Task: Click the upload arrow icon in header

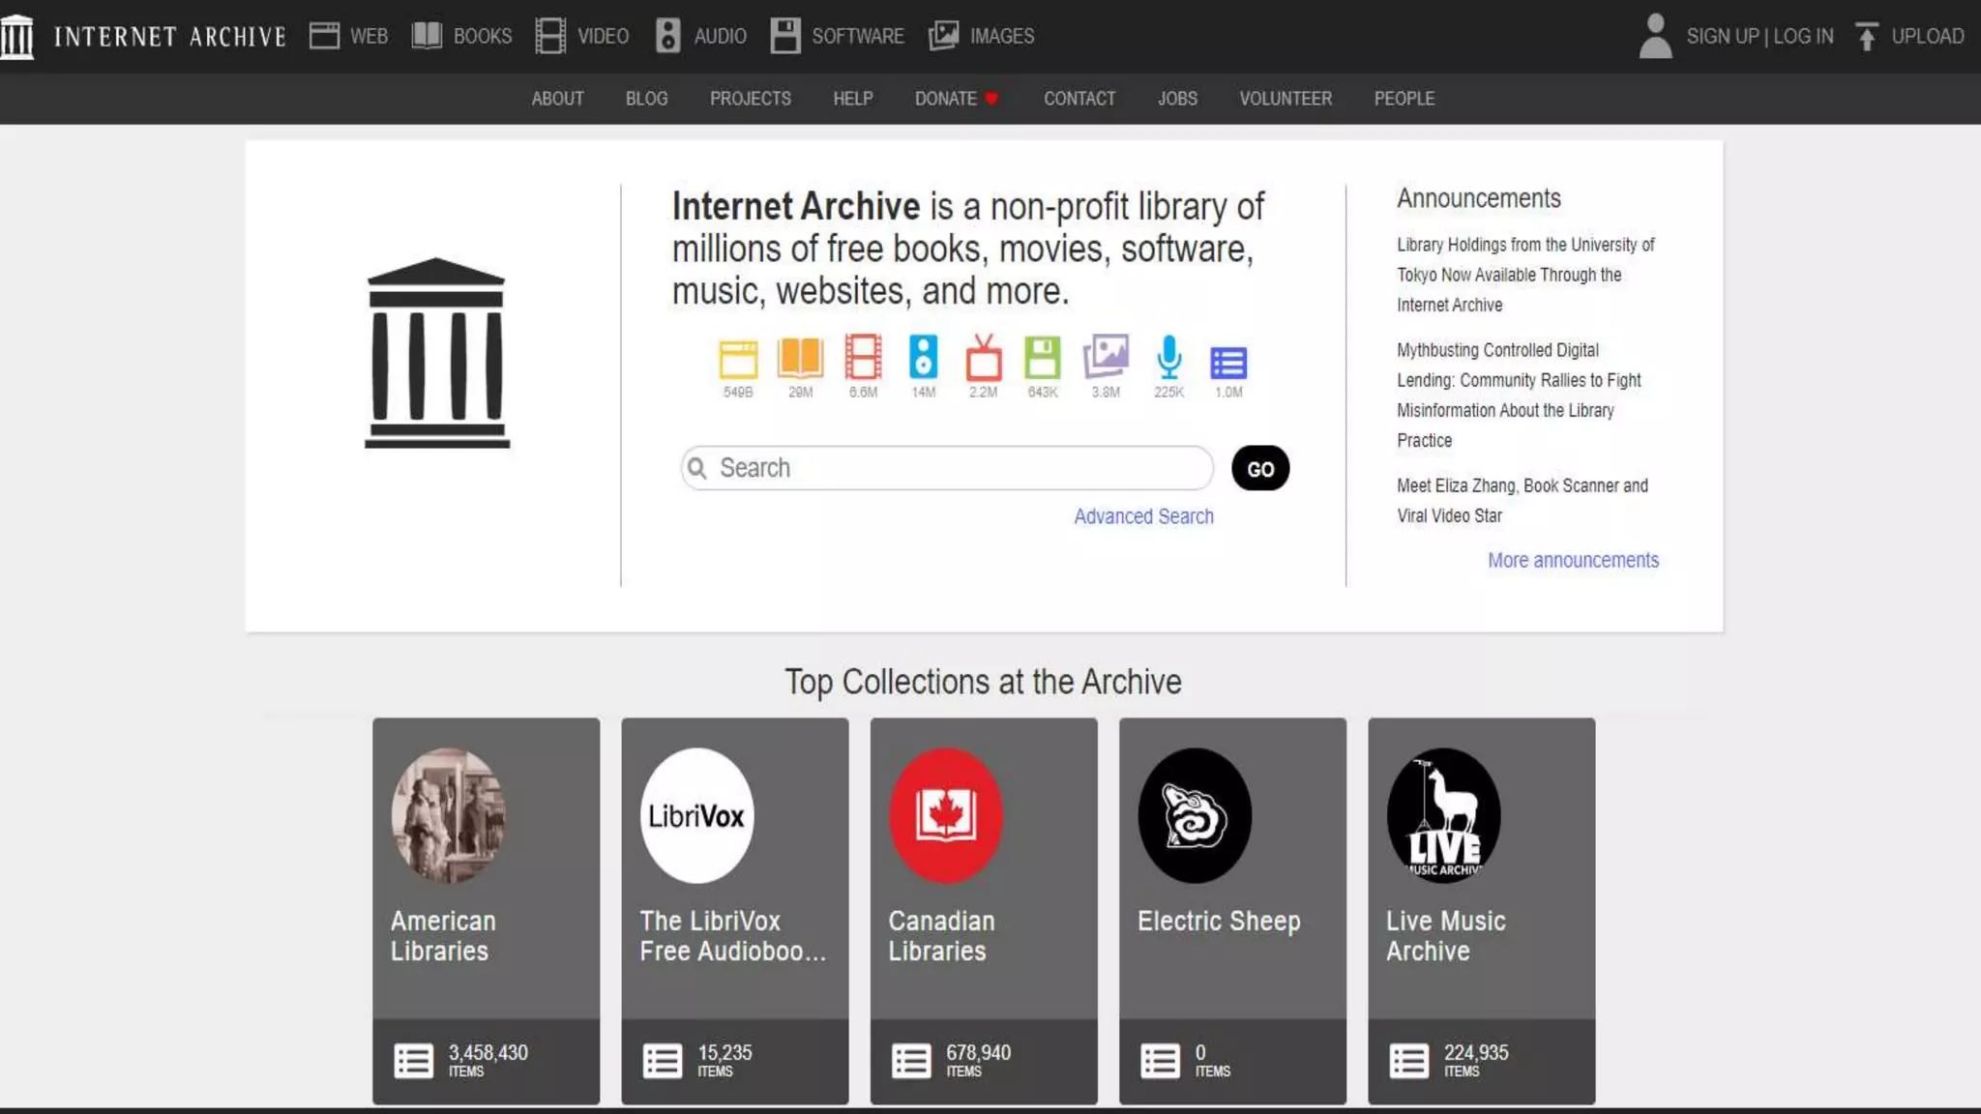Action: [1866, 37]
